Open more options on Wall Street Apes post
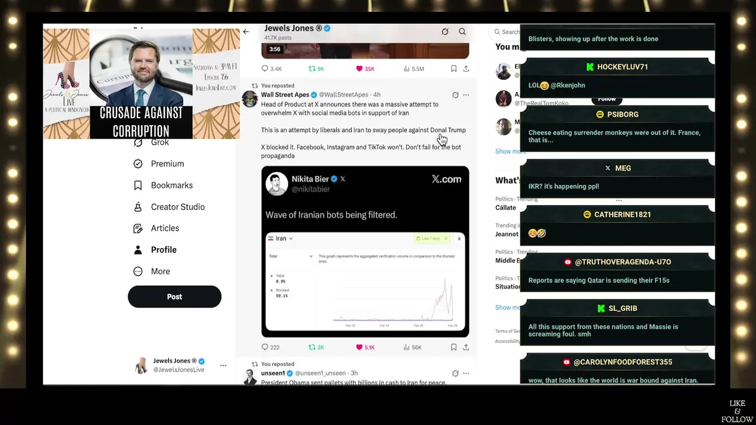756x425 pixels. click(x=466, y=94)
